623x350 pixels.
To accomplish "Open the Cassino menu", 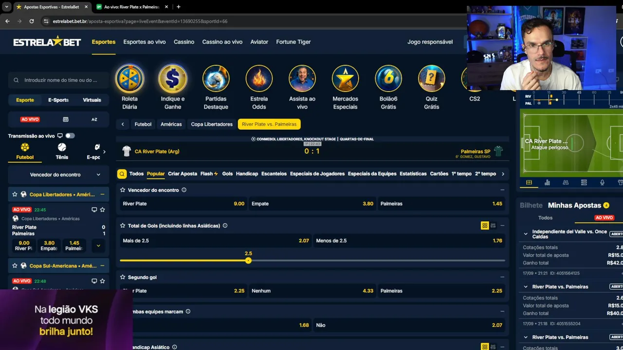I will pos(184,42).
